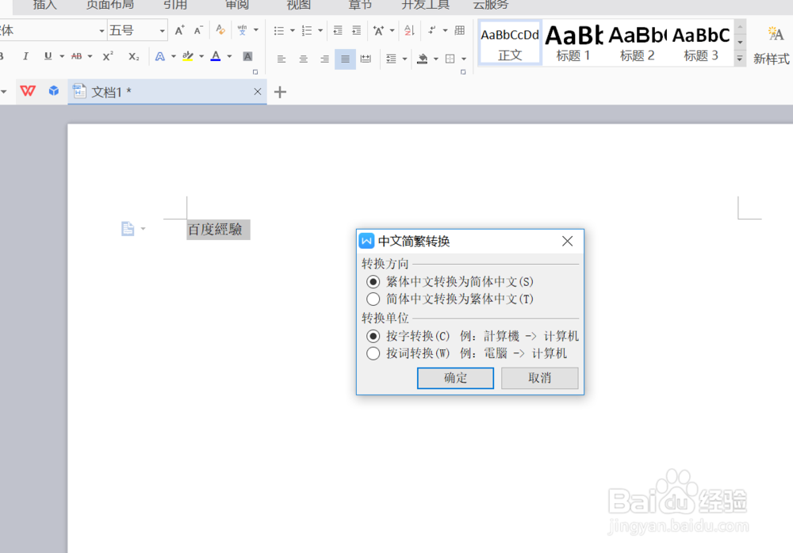Click the text effects outlined A icon
The height and width of the screenshot is (553, 793).
(x=160, y=56)
